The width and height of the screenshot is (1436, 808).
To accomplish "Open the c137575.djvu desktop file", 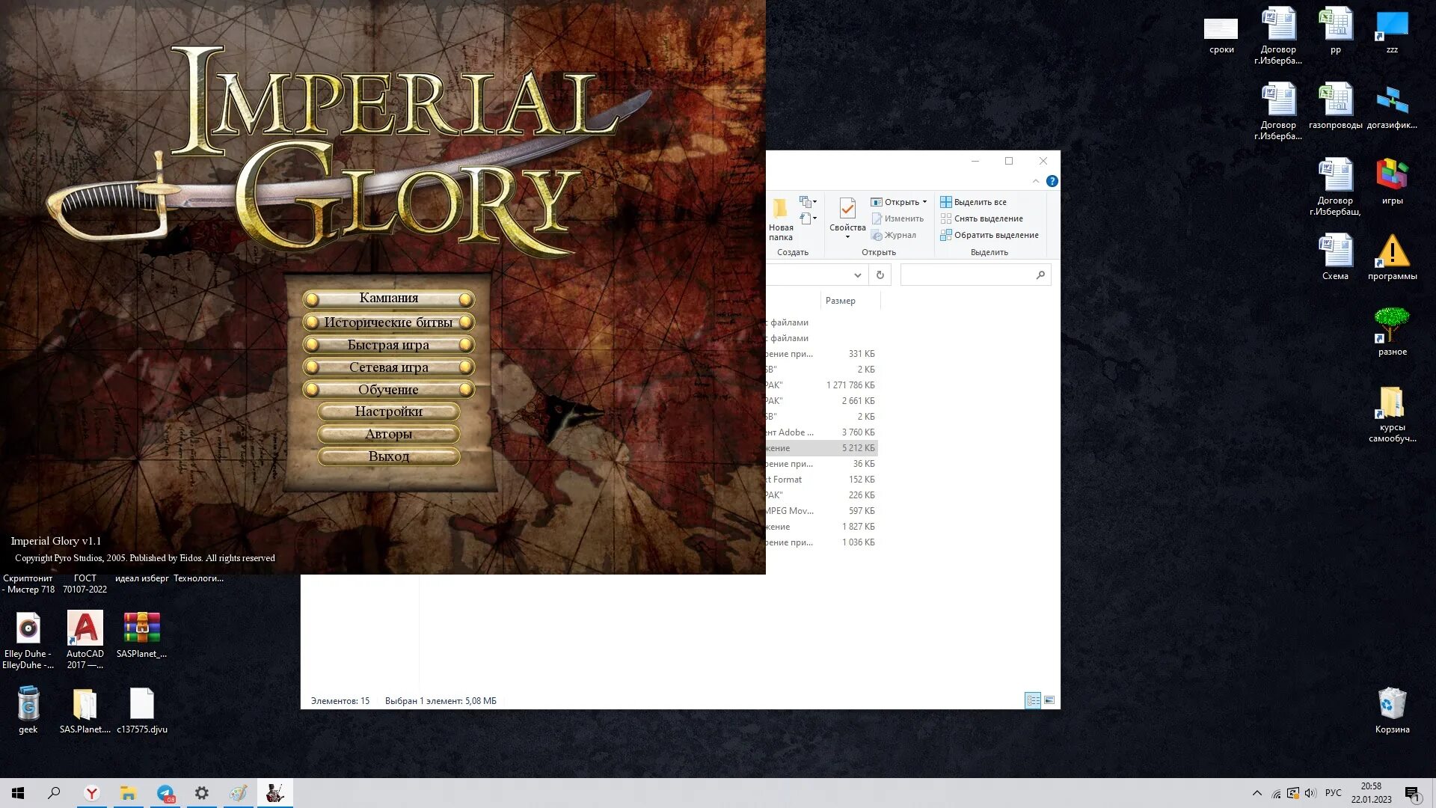I will (x=141, y=710).
